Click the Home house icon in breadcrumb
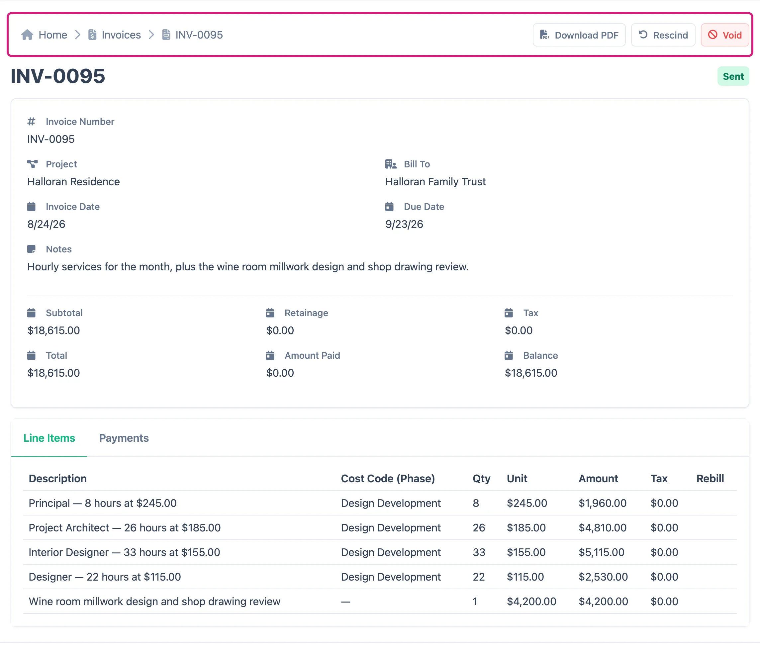This screenshot has width=760, height=651. tap(27, 35)
